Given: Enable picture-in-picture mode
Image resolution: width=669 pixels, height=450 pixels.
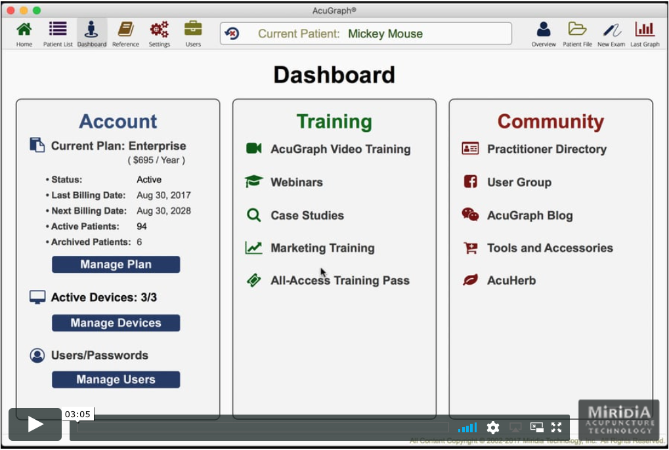Looking at the screenshot, I should pyautogui.click(x=536, y=428).
